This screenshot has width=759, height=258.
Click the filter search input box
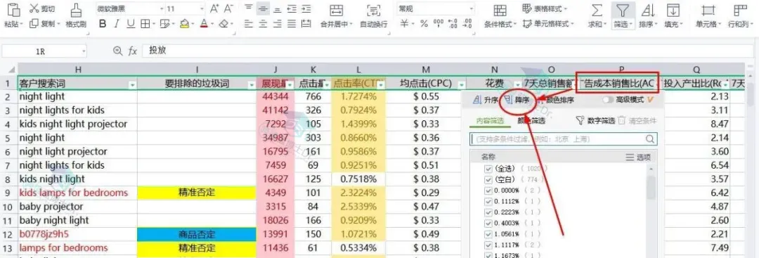point(564,139)
